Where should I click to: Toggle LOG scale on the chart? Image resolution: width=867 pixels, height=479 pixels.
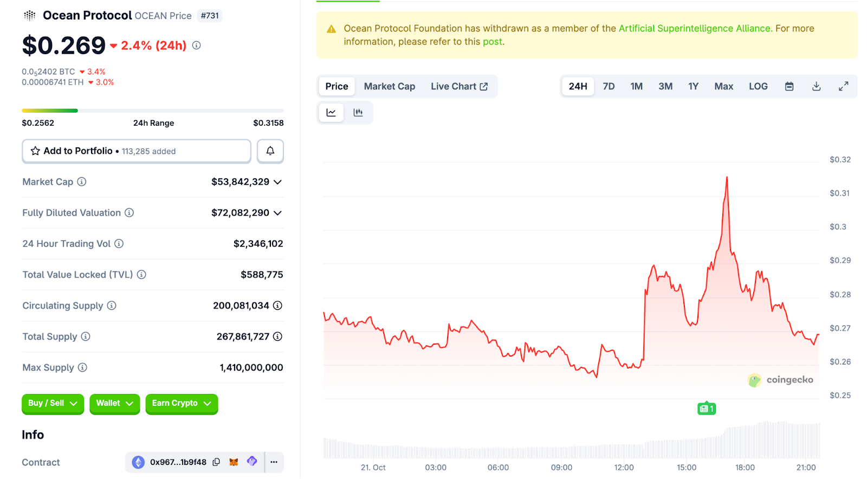point(758,87)
